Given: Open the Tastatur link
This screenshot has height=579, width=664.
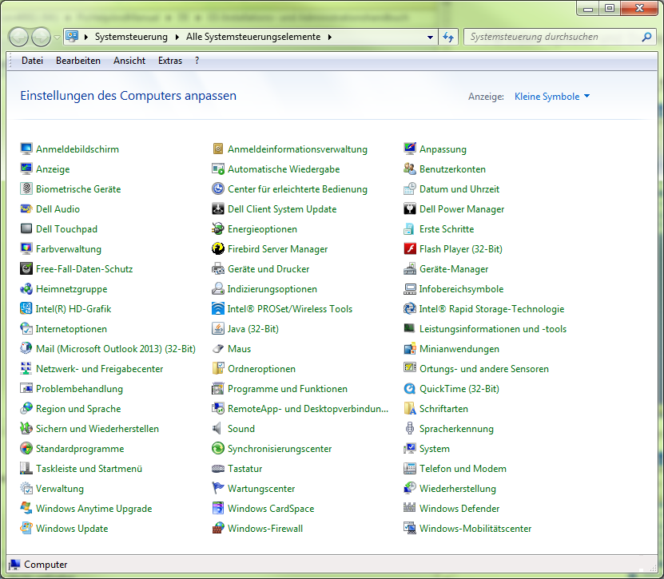Looking at the screenshot, I should pyautogui.click(x=245, y=469).
